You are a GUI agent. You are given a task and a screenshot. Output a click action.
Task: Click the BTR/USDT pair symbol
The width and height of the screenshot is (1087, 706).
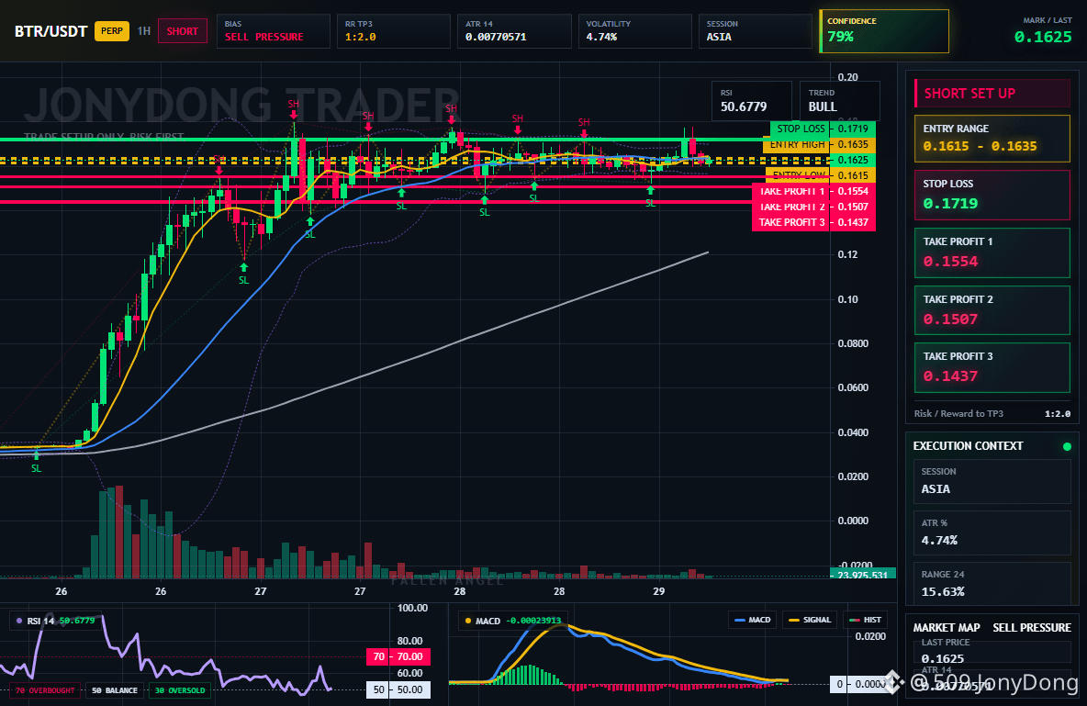click(x=50, y=31)
